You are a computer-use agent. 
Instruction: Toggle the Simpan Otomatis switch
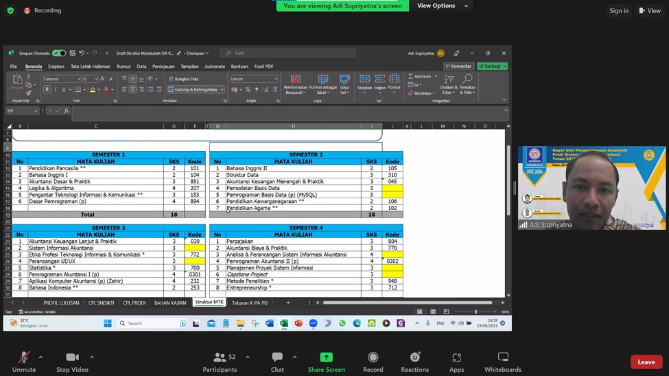(x=59, y=53)
